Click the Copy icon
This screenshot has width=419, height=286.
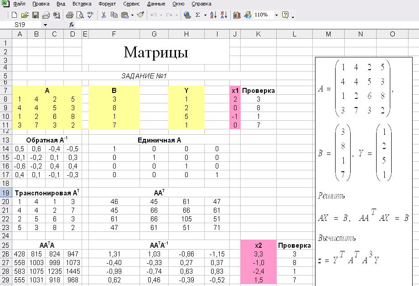(x=114, y=15)
